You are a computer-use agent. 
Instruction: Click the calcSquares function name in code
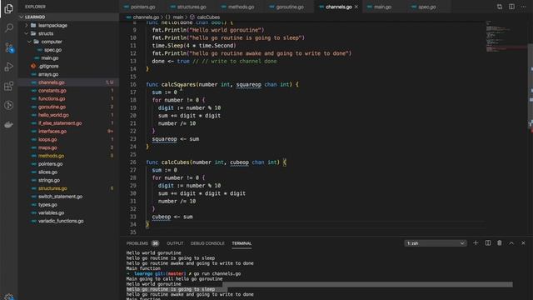(x=178, y=84)
